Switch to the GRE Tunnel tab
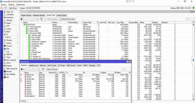Image resolution: width=195 pixels, height=103 pixels. click(71, 66)
